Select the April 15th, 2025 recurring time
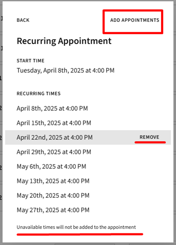The image size is (176, 245). pos(54,123)
